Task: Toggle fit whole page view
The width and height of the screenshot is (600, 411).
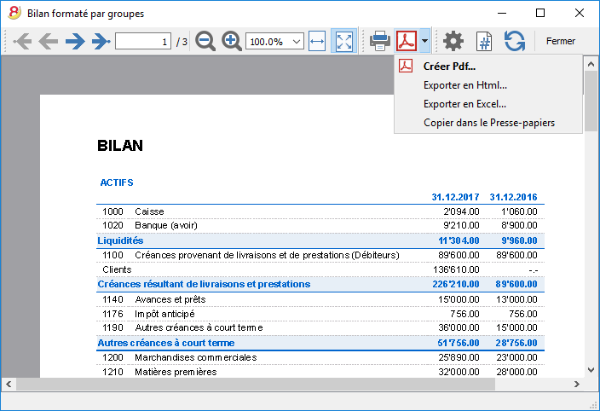Action: click(343, 41)
